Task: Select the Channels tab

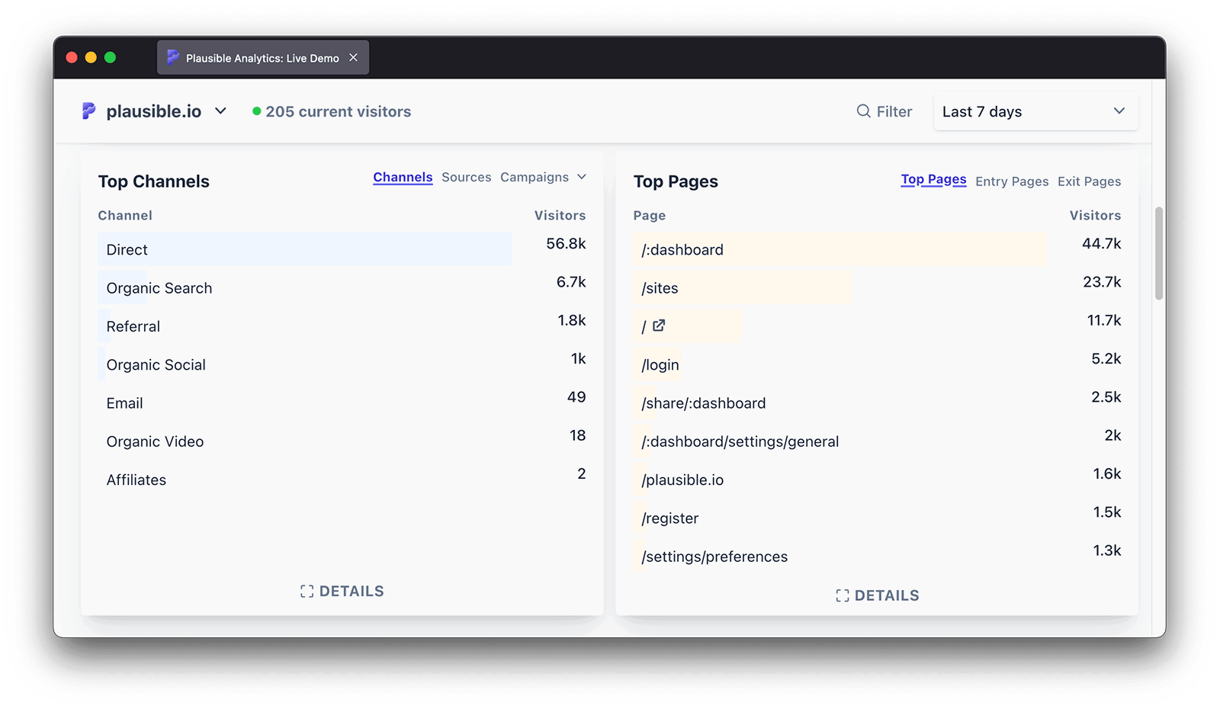Action: coord(403,177)
